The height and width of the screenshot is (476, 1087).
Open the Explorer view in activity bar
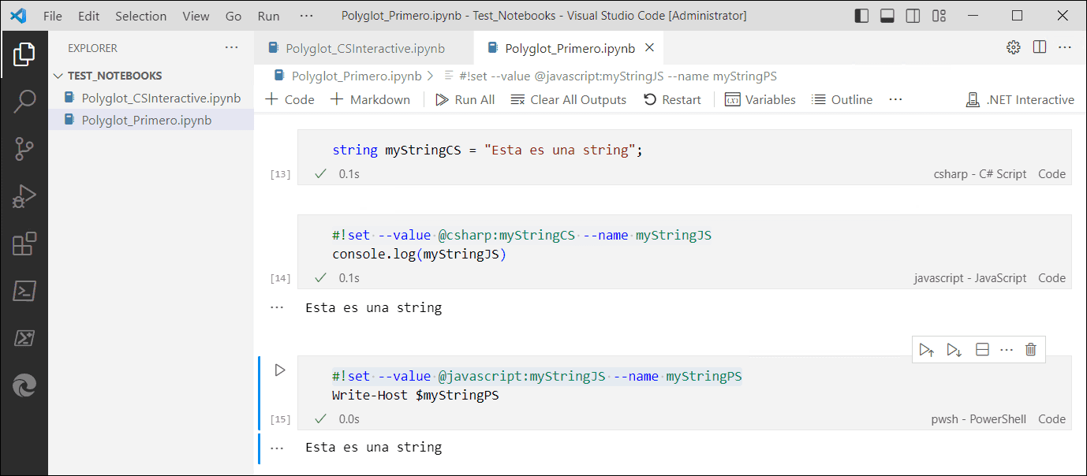point(24,54)
